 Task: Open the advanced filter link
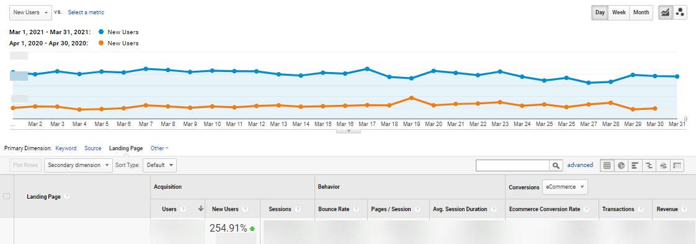580,165
